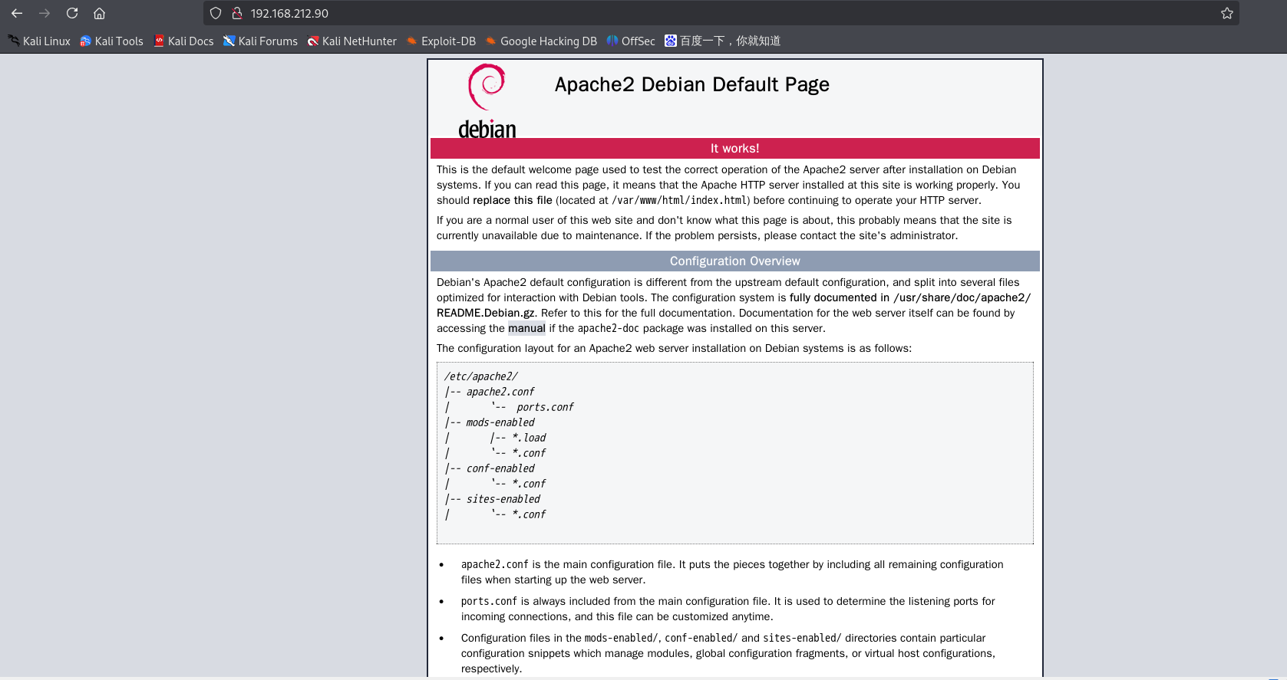Click '*.load' in the config tree

click(x=530, y=438)
